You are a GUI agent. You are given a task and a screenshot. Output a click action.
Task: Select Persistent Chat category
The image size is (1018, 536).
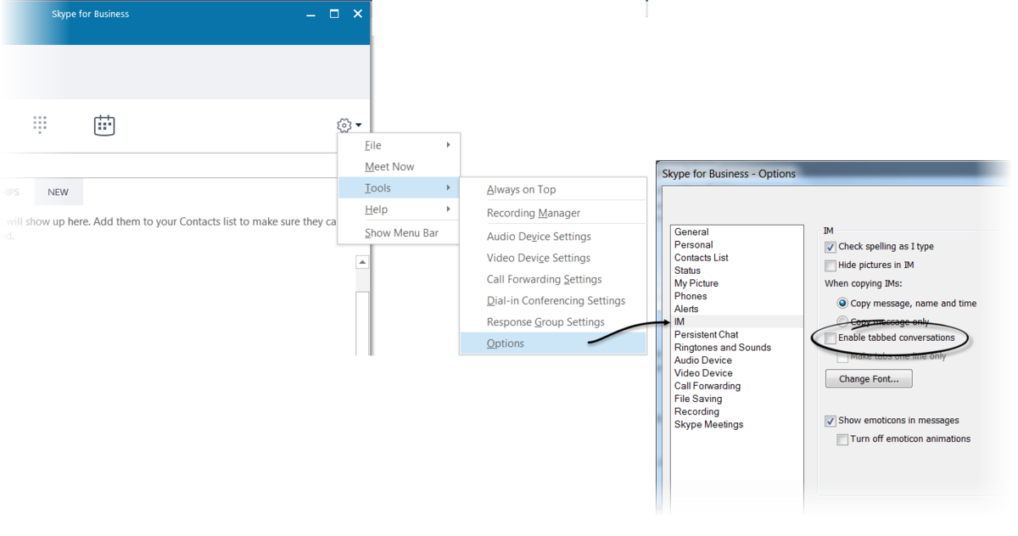736,334
